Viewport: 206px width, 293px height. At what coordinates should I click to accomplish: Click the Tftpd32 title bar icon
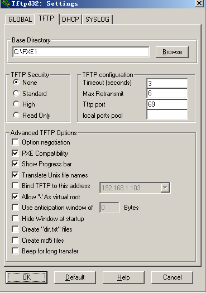pyautogui.click(x=6, y=3)
